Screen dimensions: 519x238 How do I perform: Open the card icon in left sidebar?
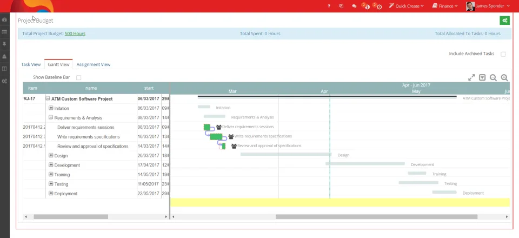pos(4,32)
